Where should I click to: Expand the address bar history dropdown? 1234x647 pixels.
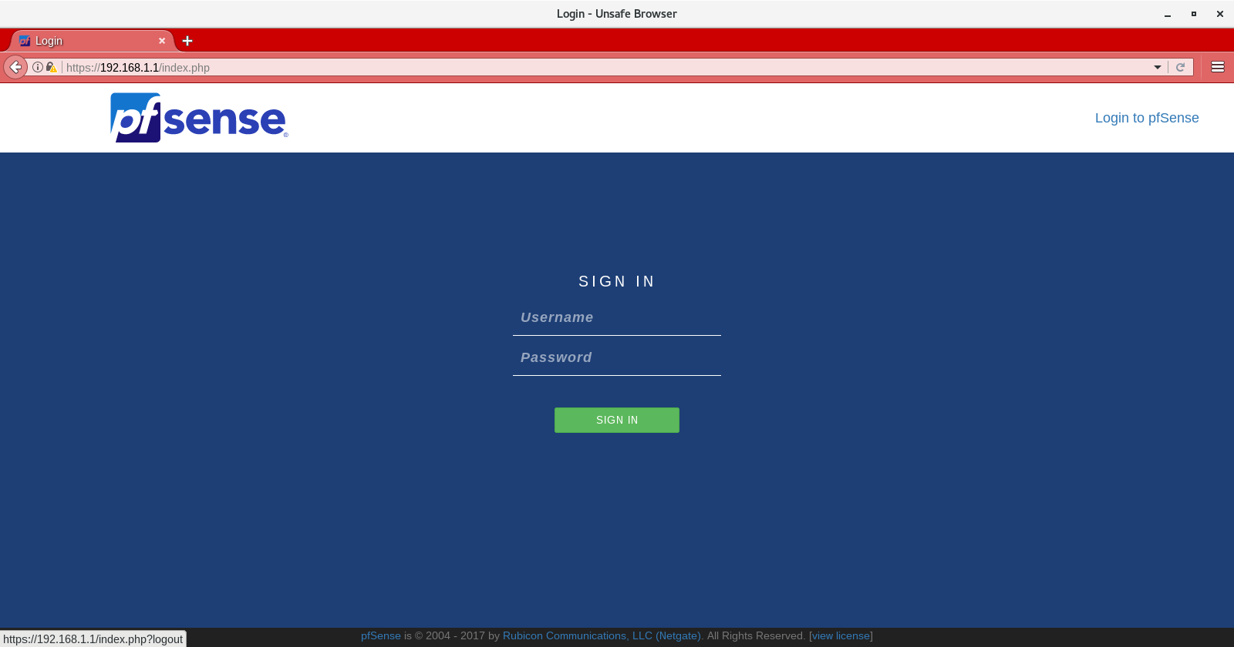[1158, 67]
